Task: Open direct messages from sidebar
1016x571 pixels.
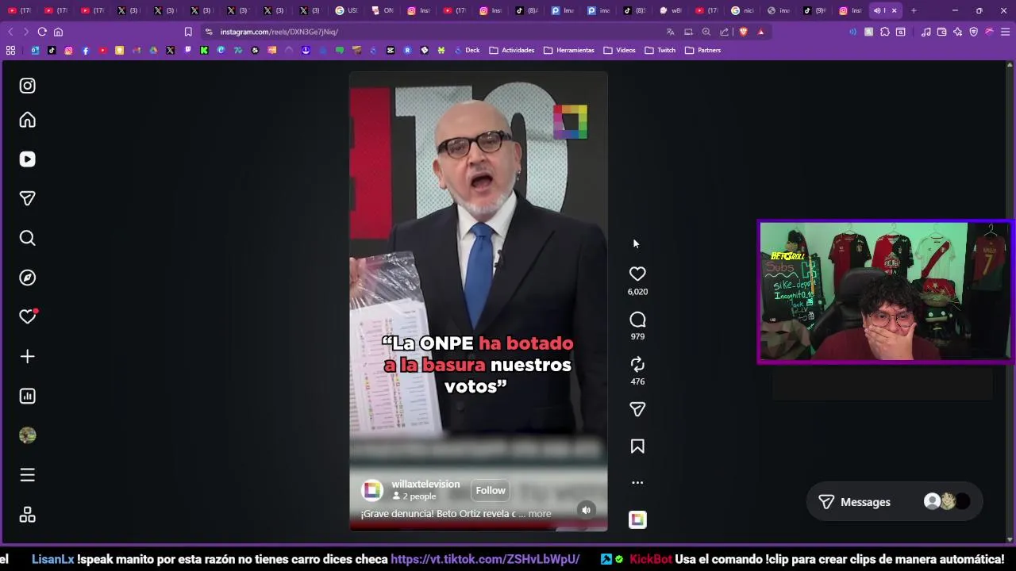Action: pyautogui.click(x=28, y=198)
